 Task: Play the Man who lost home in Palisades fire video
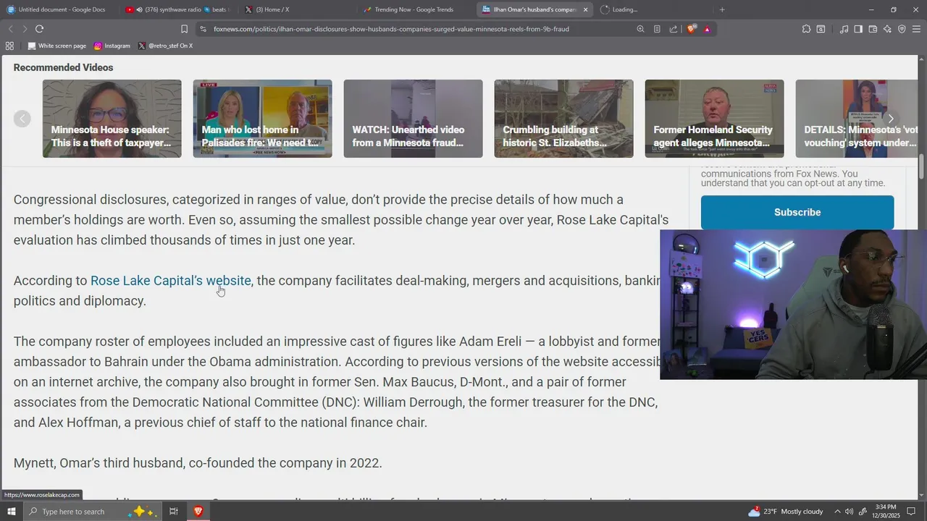click(x=263, y=119)
